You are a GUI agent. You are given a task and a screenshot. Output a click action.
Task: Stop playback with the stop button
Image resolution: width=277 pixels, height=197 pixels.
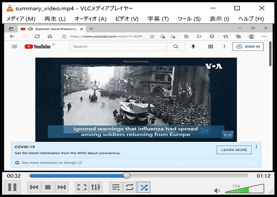coord(48,187)
